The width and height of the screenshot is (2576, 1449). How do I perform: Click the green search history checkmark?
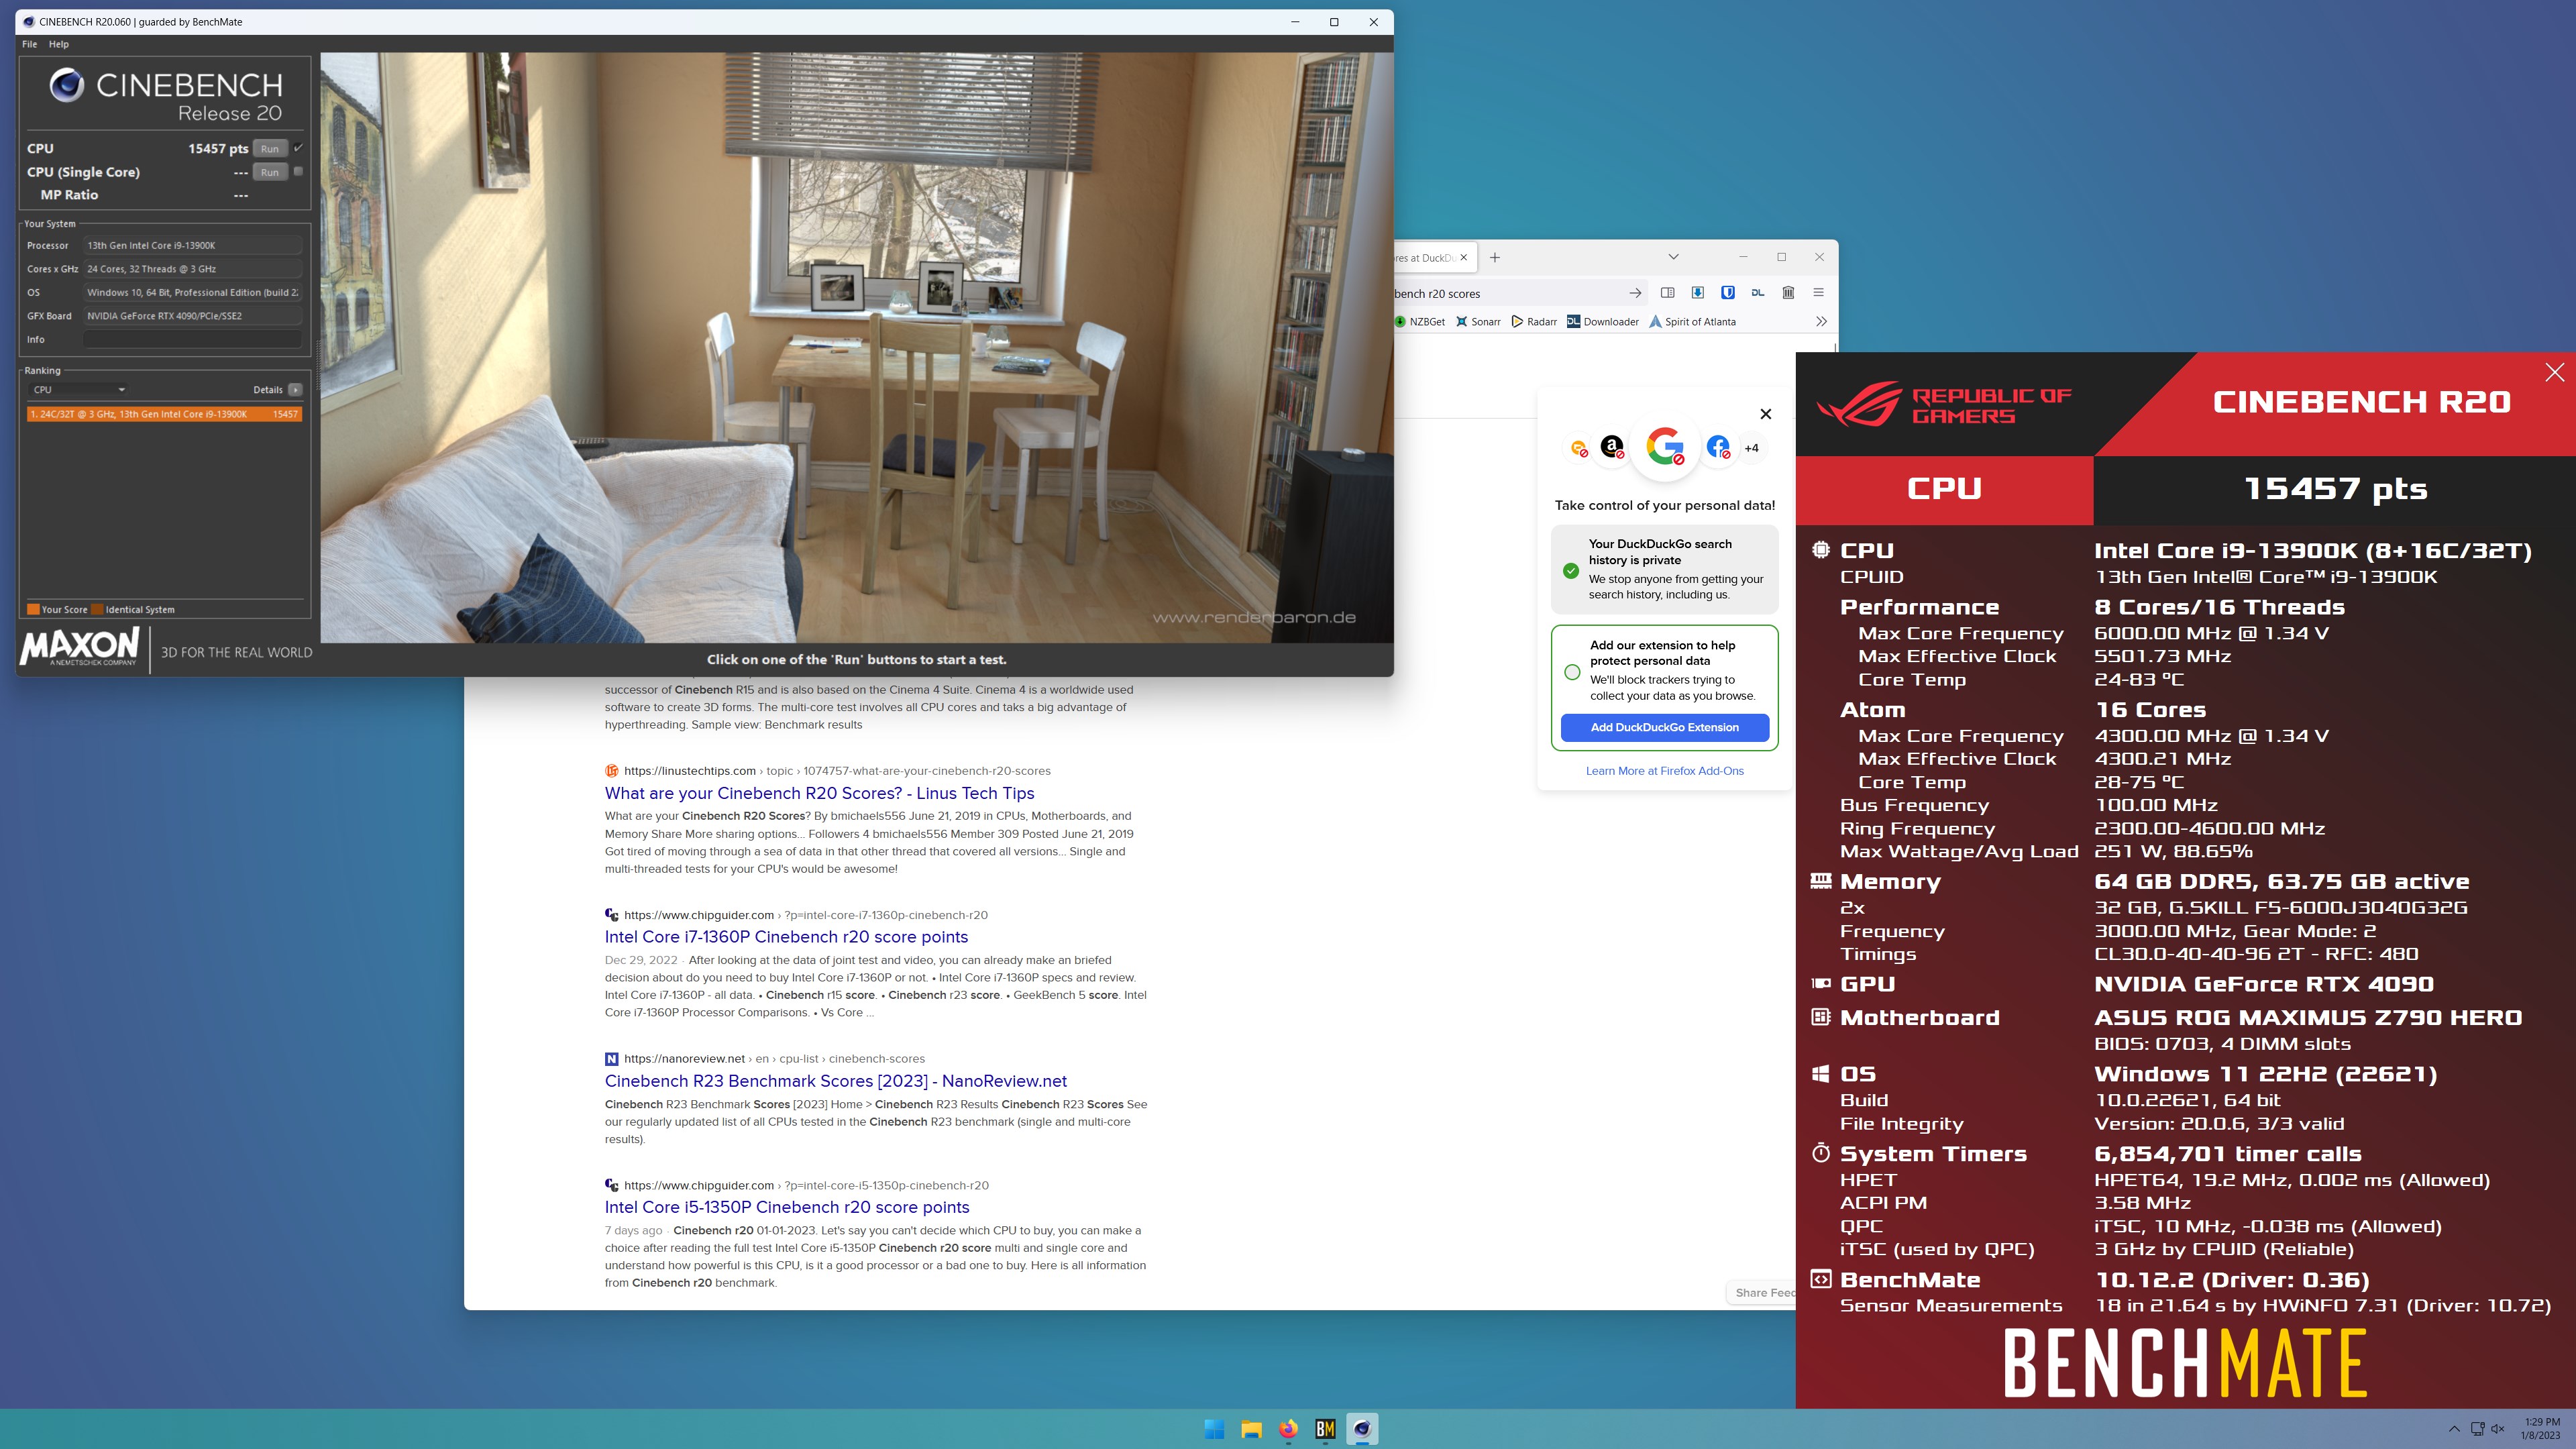coord(1571,570)
